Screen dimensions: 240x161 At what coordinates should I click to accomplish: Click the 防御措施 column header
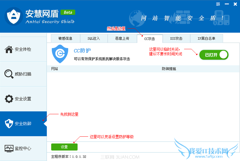tap(169, 69)
